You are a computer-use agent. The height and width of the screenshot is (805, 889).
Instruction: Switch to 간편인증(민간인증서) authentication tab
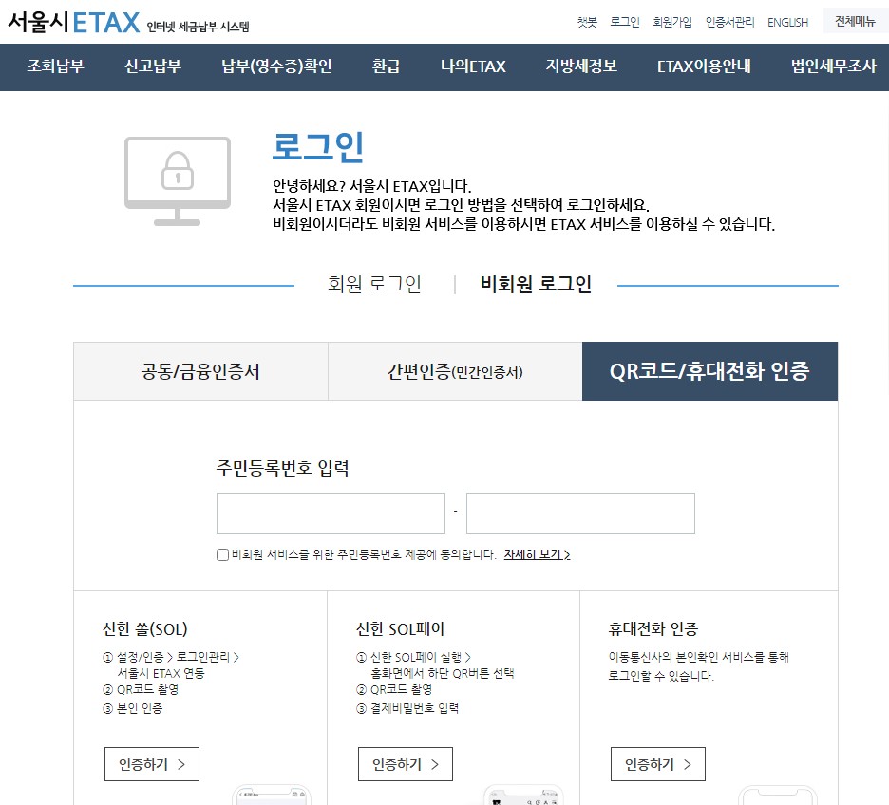click(454, 372)
